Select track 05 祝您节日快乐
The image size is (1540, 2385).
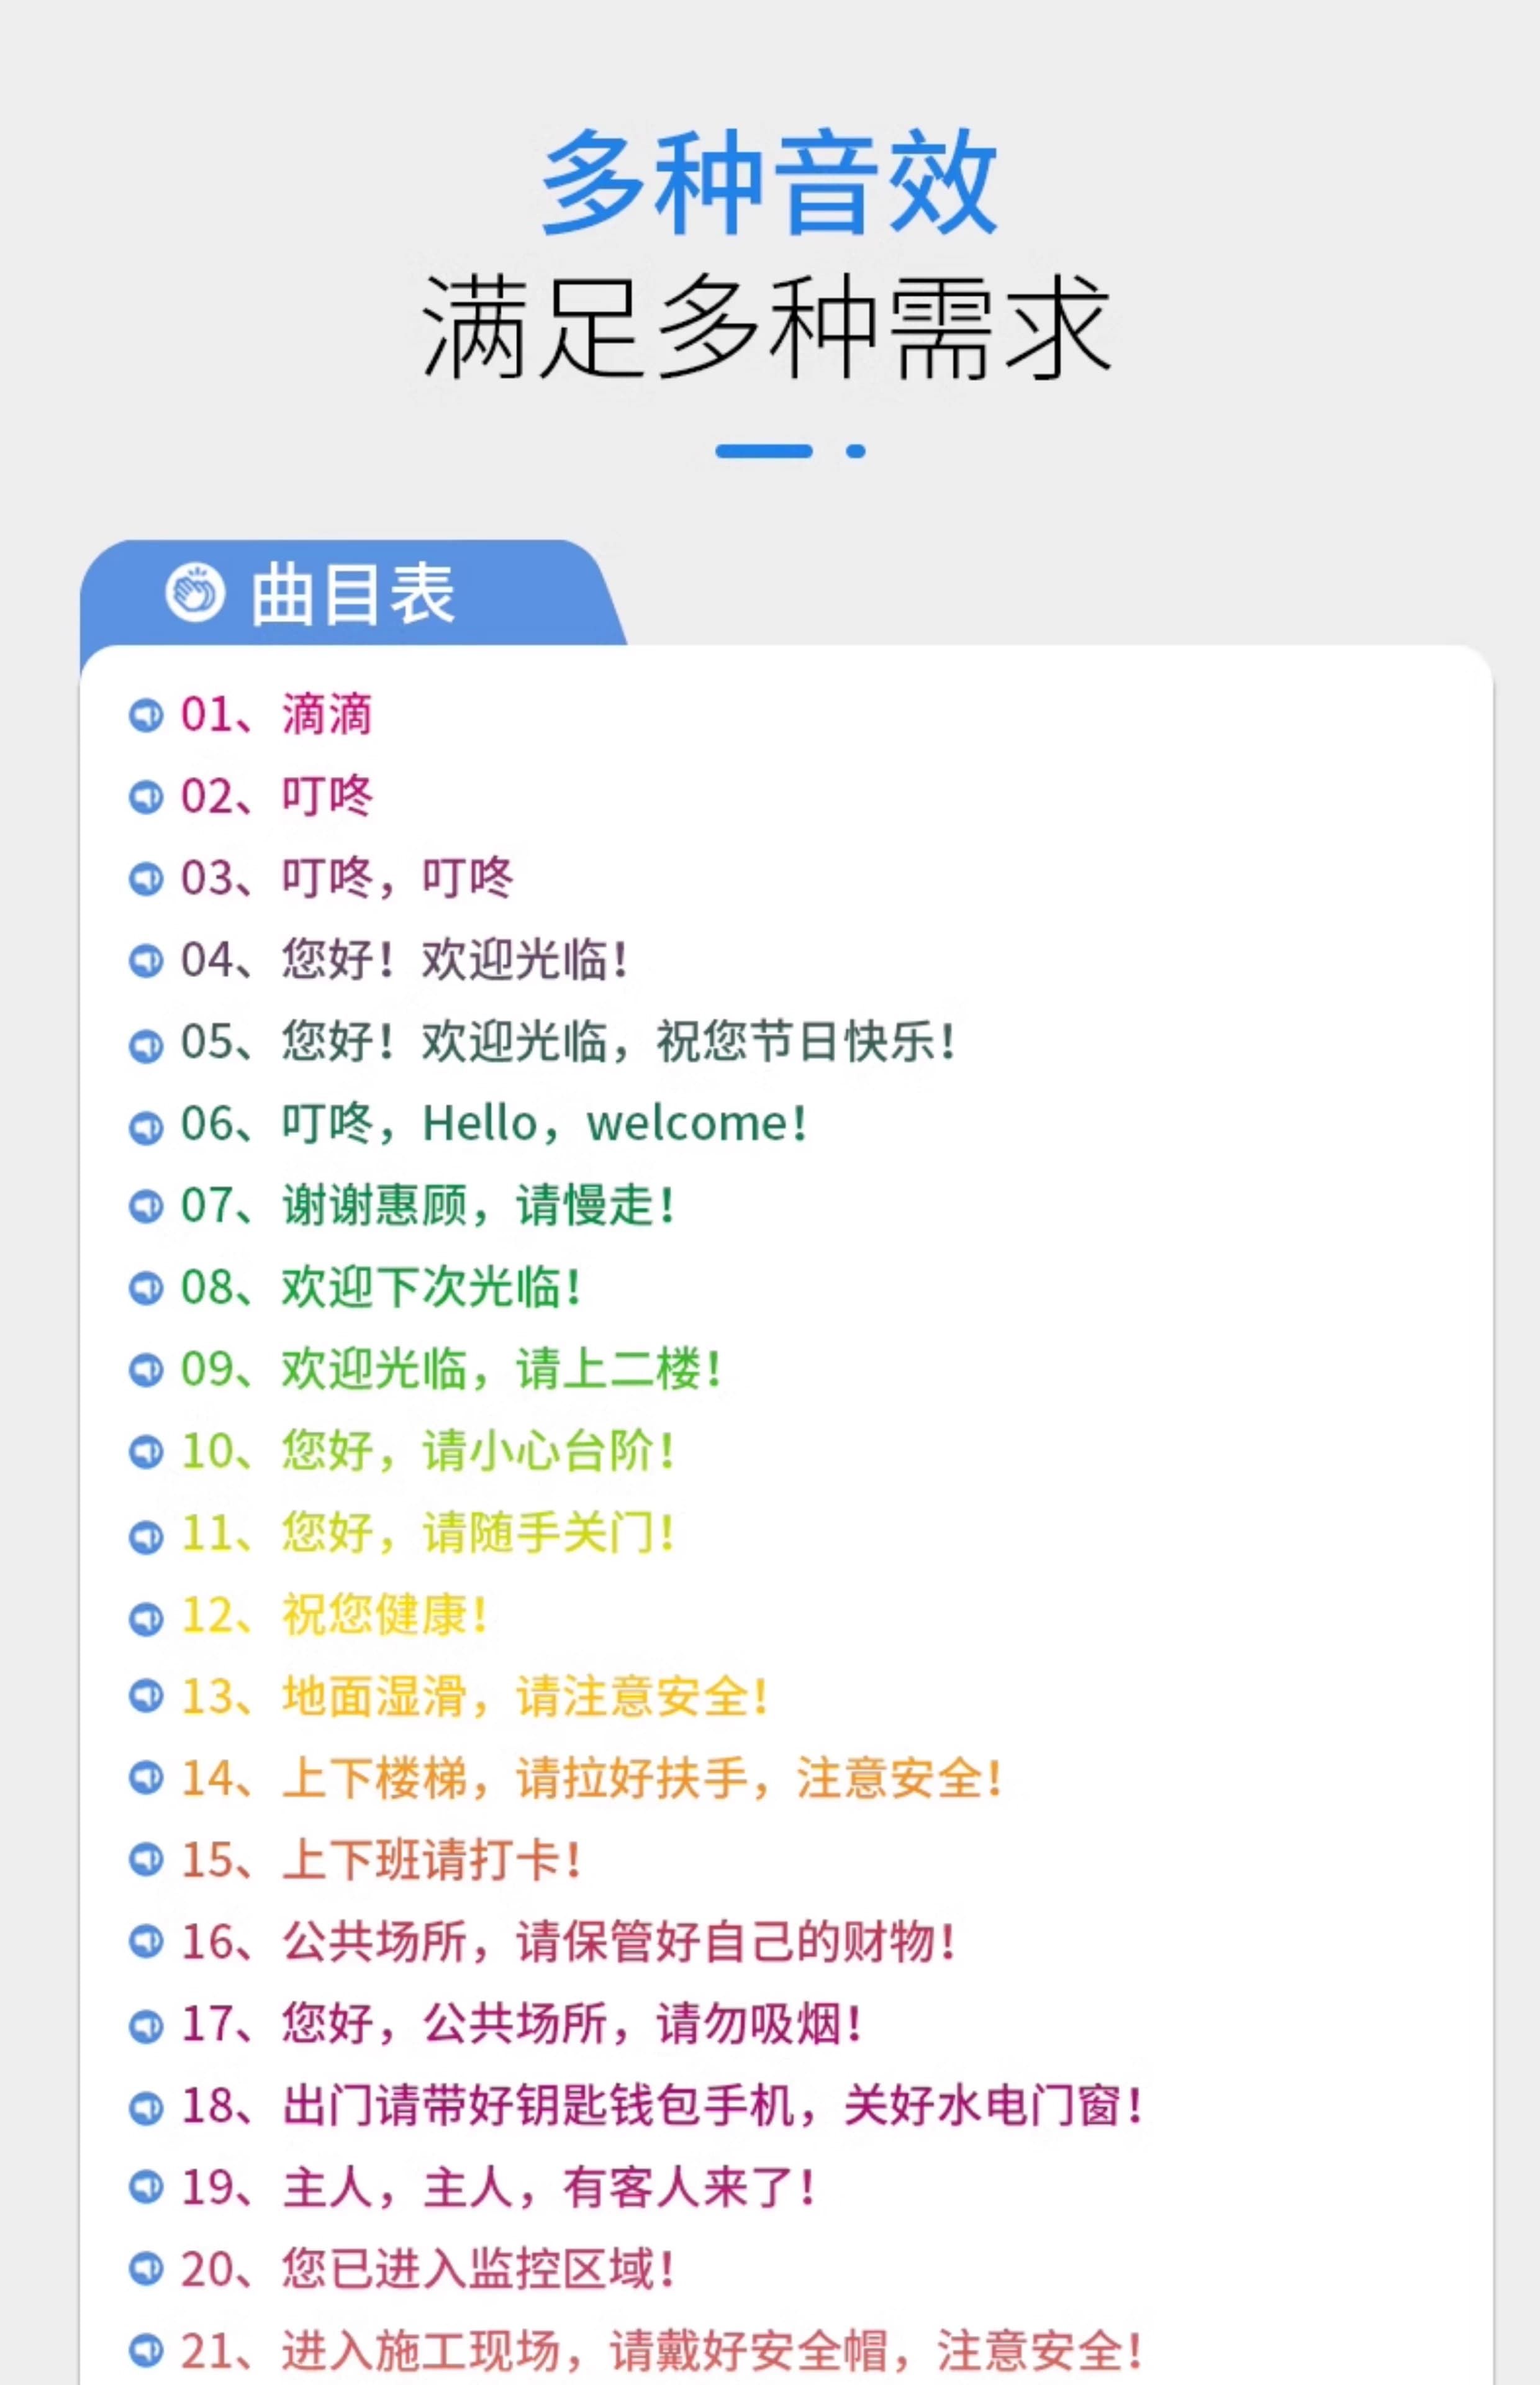[x=568, y=1043]
